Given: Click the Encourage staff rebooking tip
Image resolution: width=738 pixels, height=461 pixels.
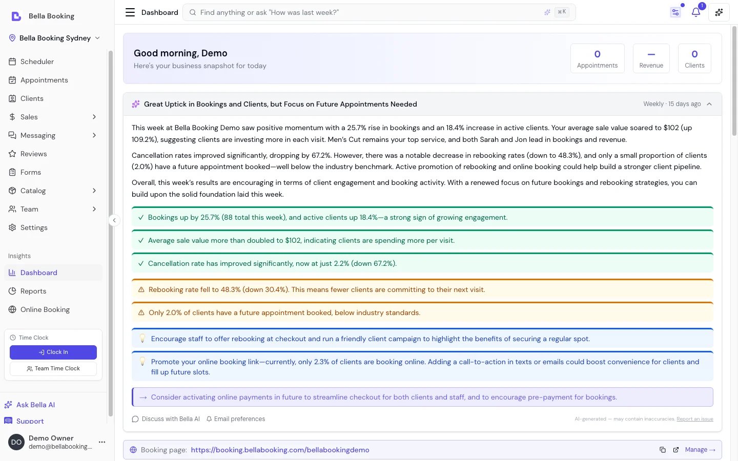Looking at the screenshot, I should pos(422,339).
